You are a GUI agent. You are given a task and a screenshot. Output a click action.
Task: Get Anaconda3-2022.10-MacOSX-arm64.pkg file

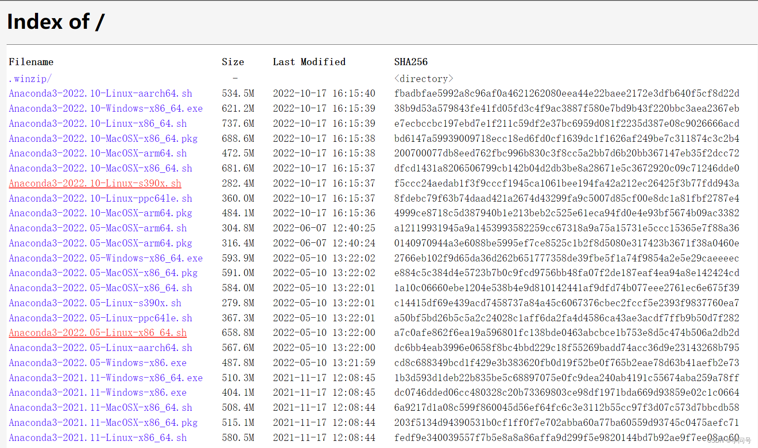[101, 213]
